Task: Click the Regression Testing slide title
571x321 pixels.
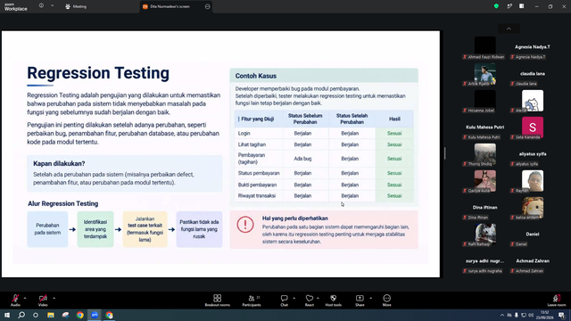Action: click(98, 73)
